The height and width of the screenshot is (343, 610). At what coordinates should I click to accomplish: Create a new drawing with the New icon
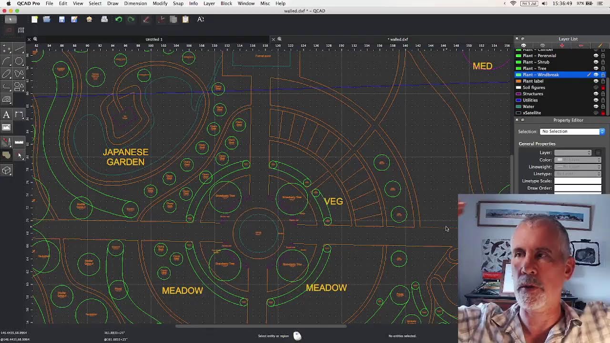pyautogui.click(x=34, y=20)
